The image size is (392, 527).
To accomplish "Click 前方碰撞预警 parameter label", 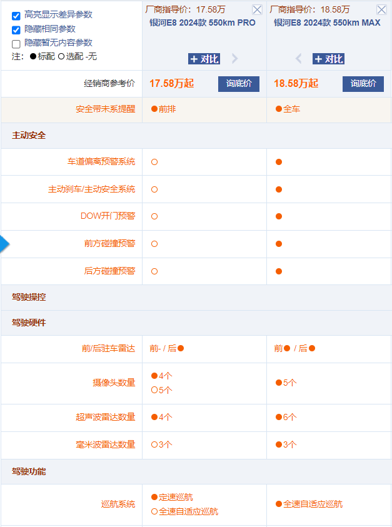I will pos(109,244).
